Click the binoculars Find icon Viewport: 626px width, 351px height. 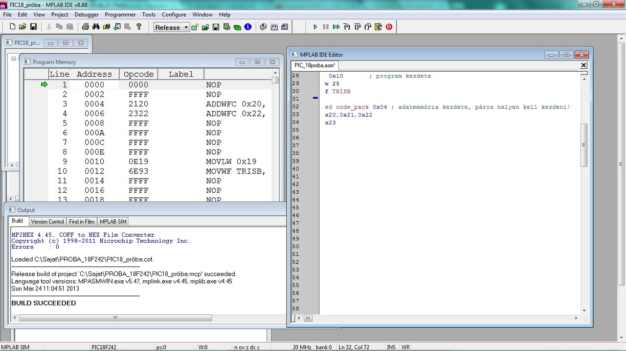tap(96, 27)
